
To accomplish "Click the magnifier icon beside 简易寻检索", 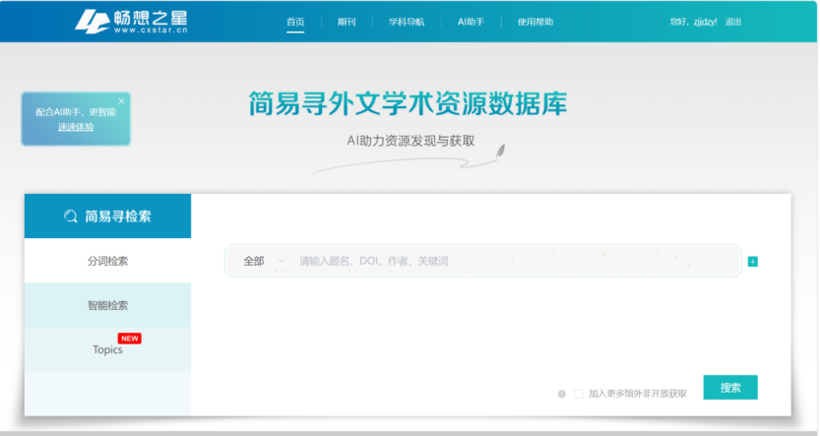I will 70,217.
